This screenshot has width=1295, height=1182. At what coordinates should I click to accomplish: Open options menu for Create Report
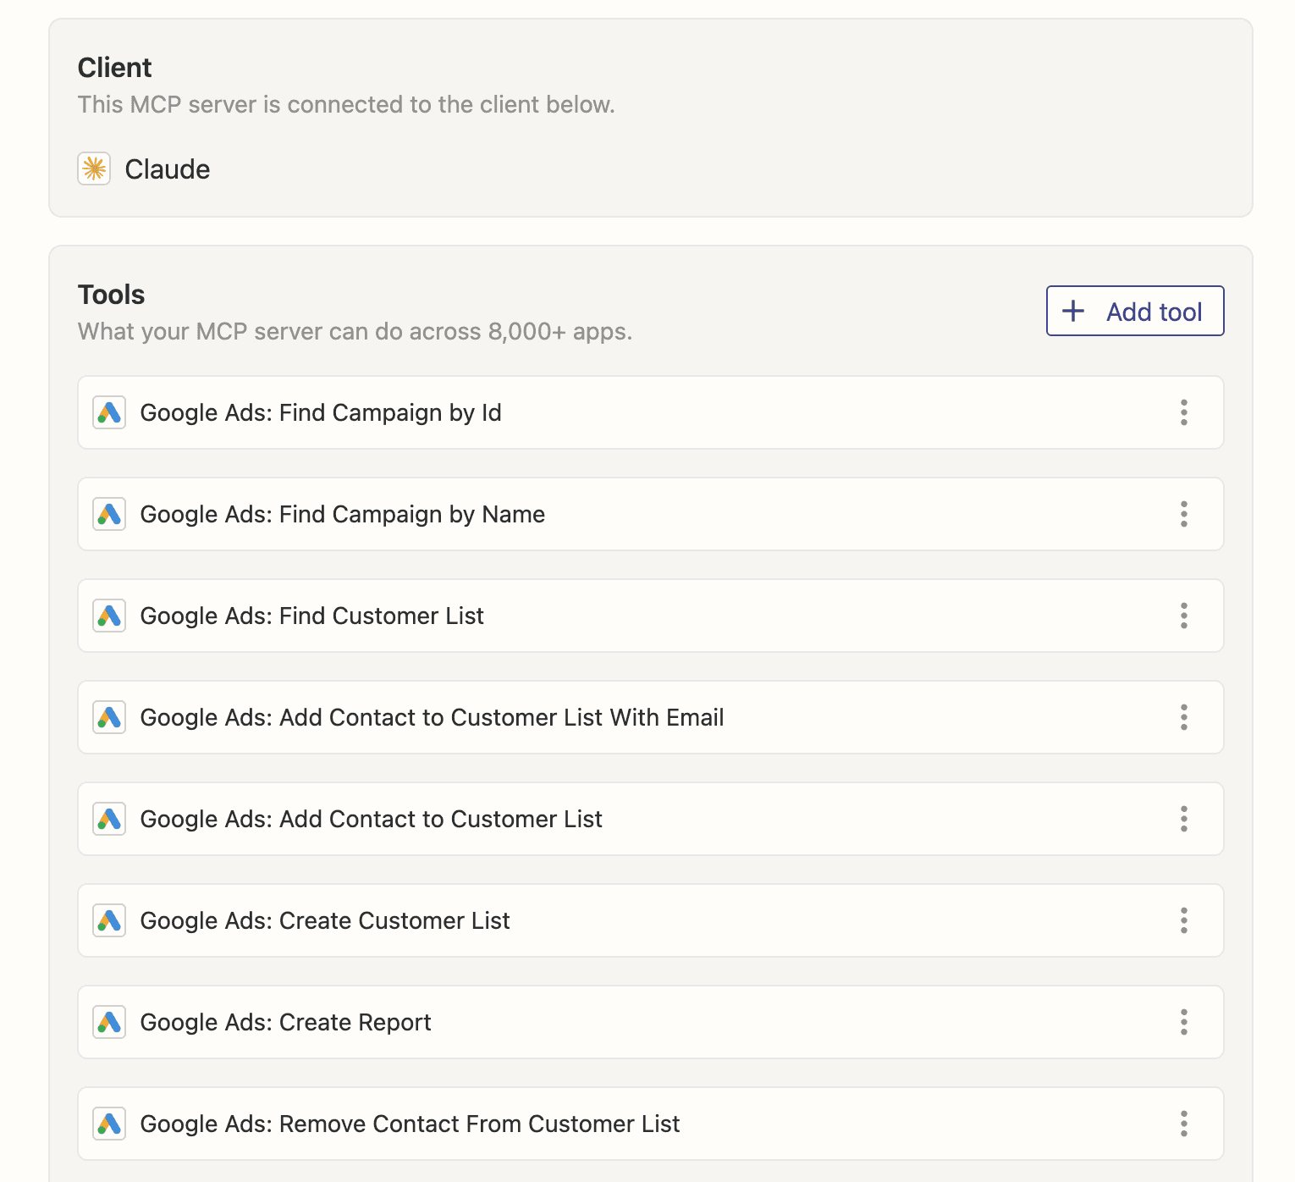click(x=1184, y=1022)
